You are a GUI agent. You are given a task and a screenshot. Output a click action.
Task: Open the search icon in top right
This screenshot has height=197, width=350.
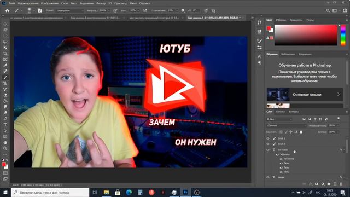tap(328, 10)
